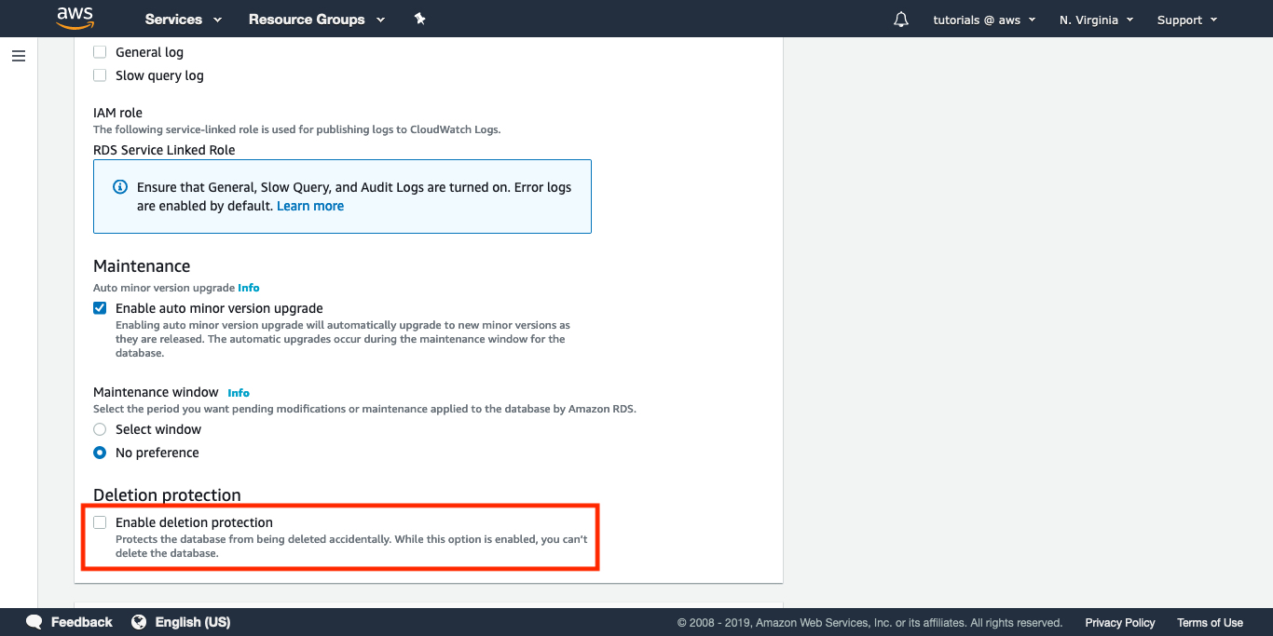
Task: Click the info circle icon in alert box
Action: (120, 187)
